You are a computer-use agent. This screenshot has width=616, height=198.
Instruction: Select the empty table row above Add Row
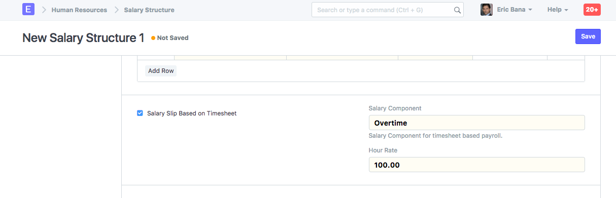(x=361, y=58)
